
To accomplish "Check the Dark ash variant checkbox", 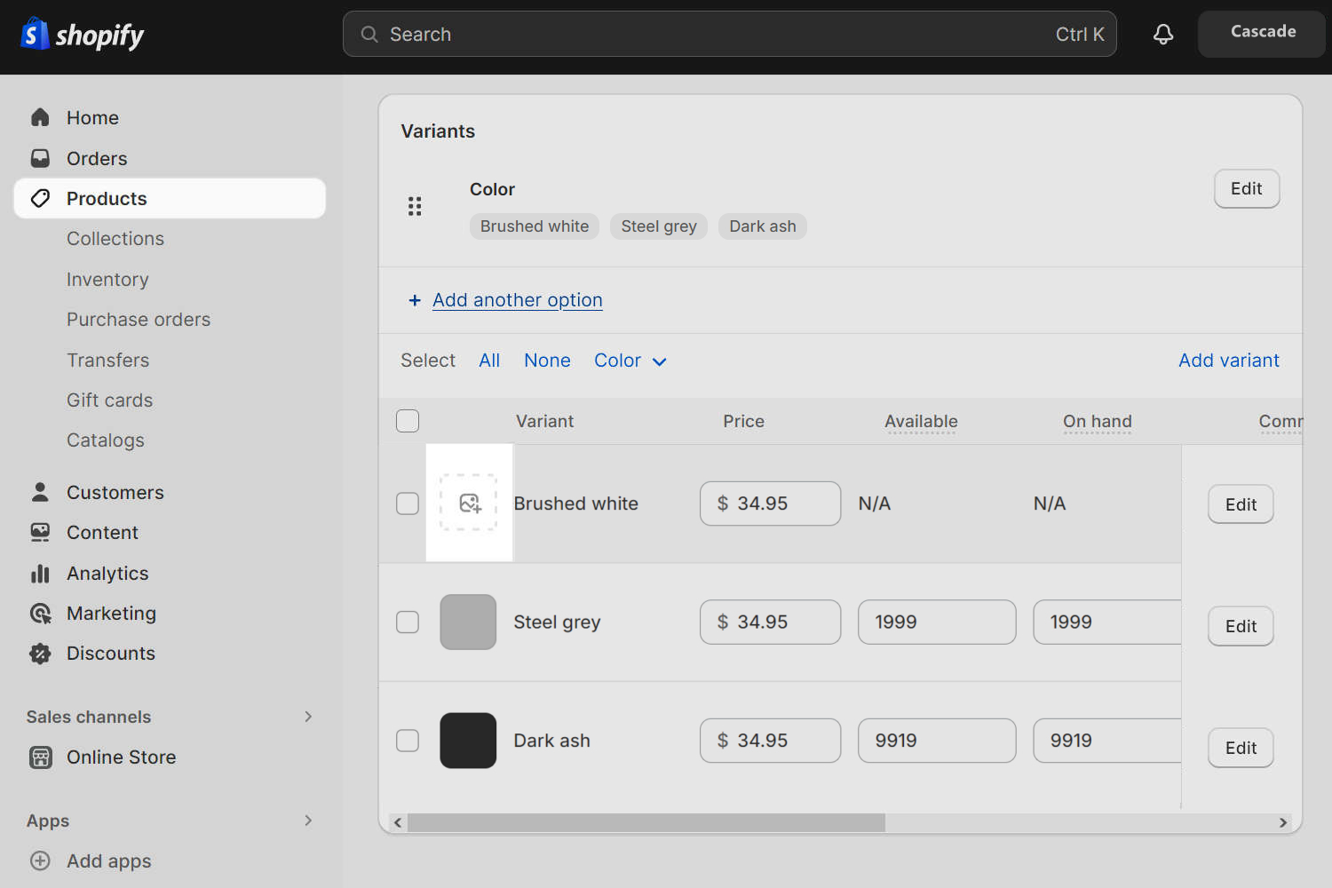I will 408,741.
